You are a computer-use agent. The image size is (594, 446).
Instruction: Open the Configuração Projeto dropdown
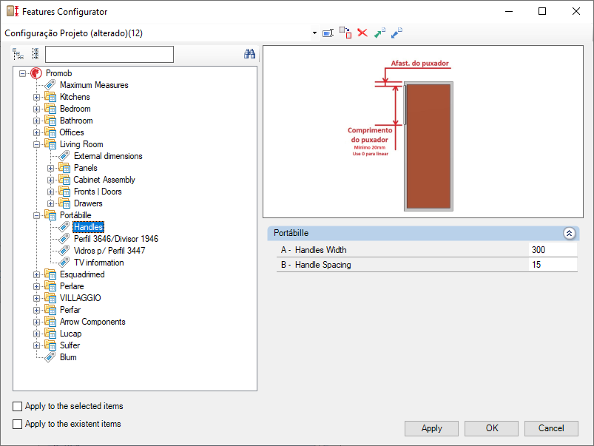[314, 33]
